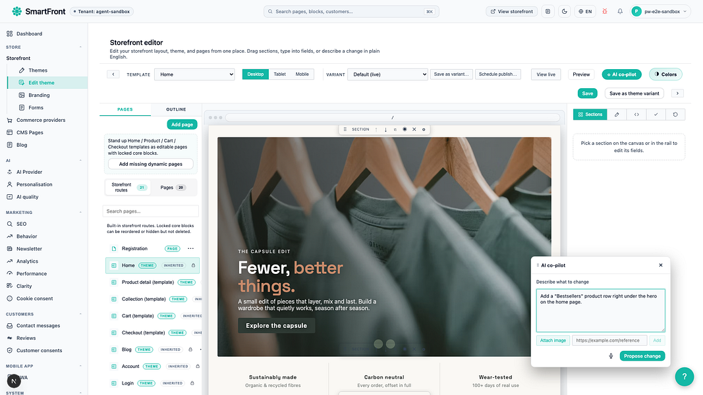Open the Template Home dropdown
The image size is (703, 395).
pyautogui.click(x=194, y=74)
